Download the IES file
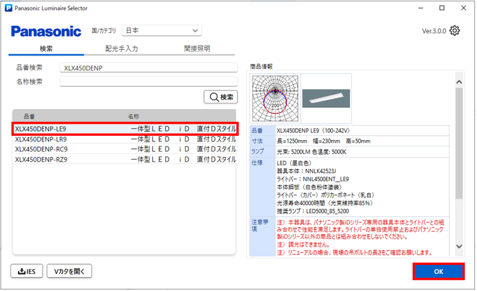This screenshot has width=477, height=291. tap(27, 271)
